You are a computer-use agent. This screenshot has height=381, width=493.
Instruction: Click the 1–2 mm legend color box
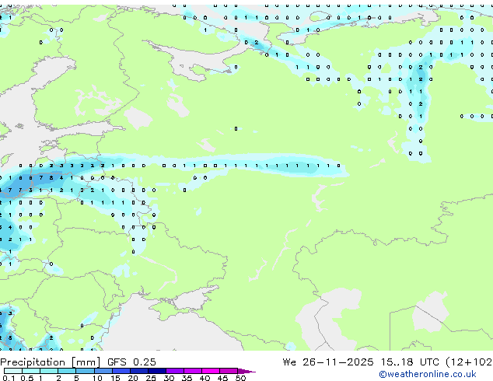(49, 371)
